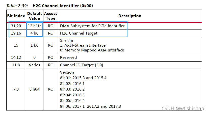Click 'H2C Channel Target' description
209x113 pixels.
tap(79, 33)
